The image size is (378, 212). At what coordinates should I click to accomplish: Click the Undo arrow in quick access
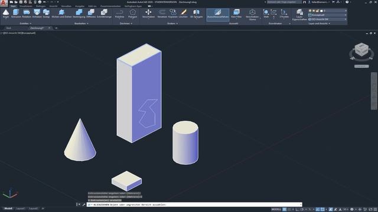[x=44, y=2]
